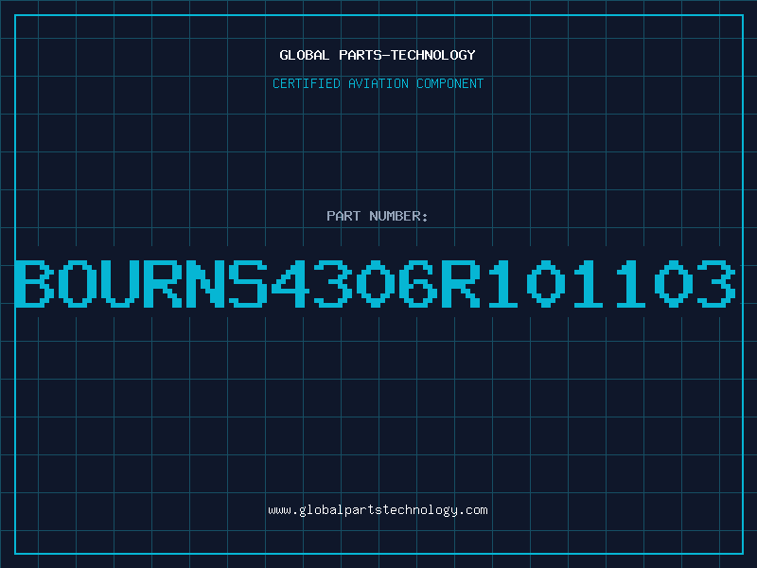Open the www.globalpartstechnology.com link
The image size is (757, 568).
point(378,510)
